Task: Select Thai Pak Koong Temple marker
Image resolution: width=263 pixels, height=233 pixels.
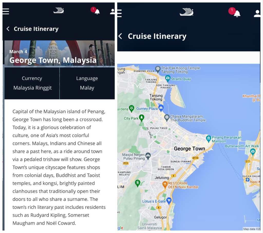Action: point(158,68)
